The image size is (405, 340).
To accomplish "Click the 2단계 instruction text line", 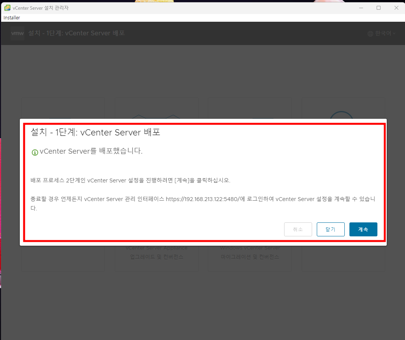I will click(x=131, y=180).
